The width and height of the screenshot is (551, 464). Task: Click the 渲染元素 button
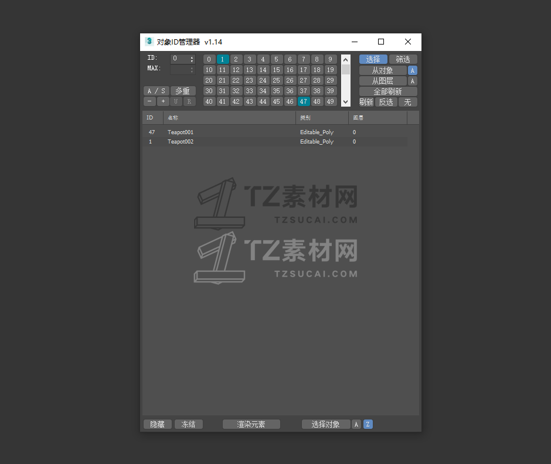point(251,424)
